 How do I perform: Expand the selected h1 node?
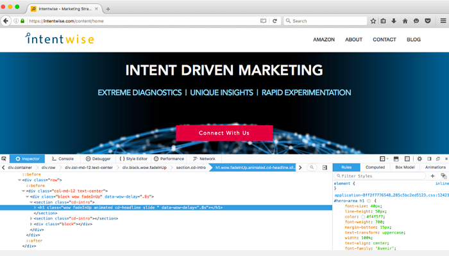(x=35, y=207)
